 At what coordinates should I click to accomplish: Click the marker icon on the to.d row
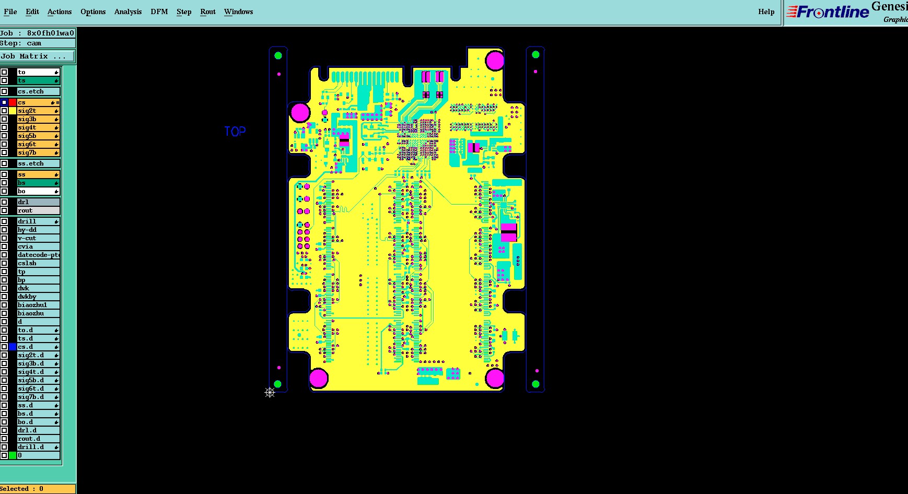[x=56, y=331]
